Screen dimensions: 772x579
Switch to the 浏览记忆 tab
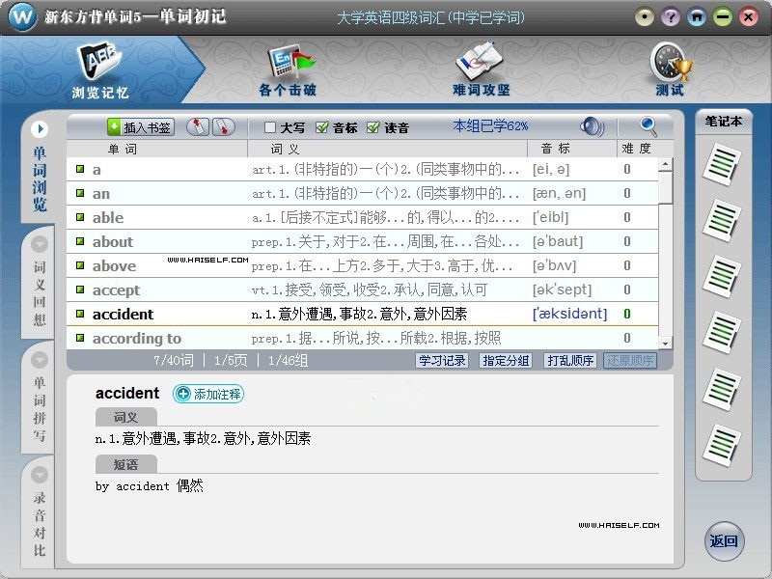(x=100, y=69)
